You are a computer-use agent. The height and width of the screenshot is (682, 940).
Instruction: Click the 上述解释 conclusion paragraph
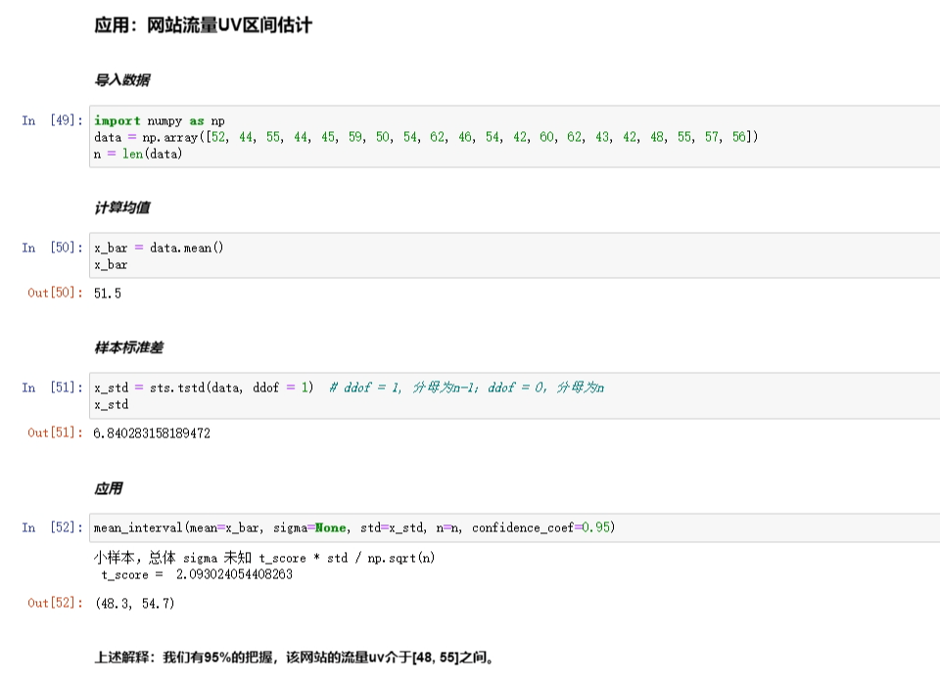pos(295,658)
